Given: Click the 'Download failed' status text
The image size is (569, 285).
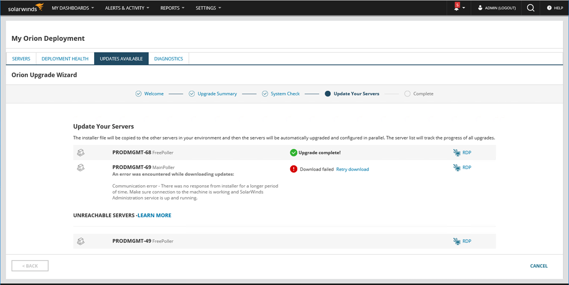Looking at the screenshot, I should (316, 169).
